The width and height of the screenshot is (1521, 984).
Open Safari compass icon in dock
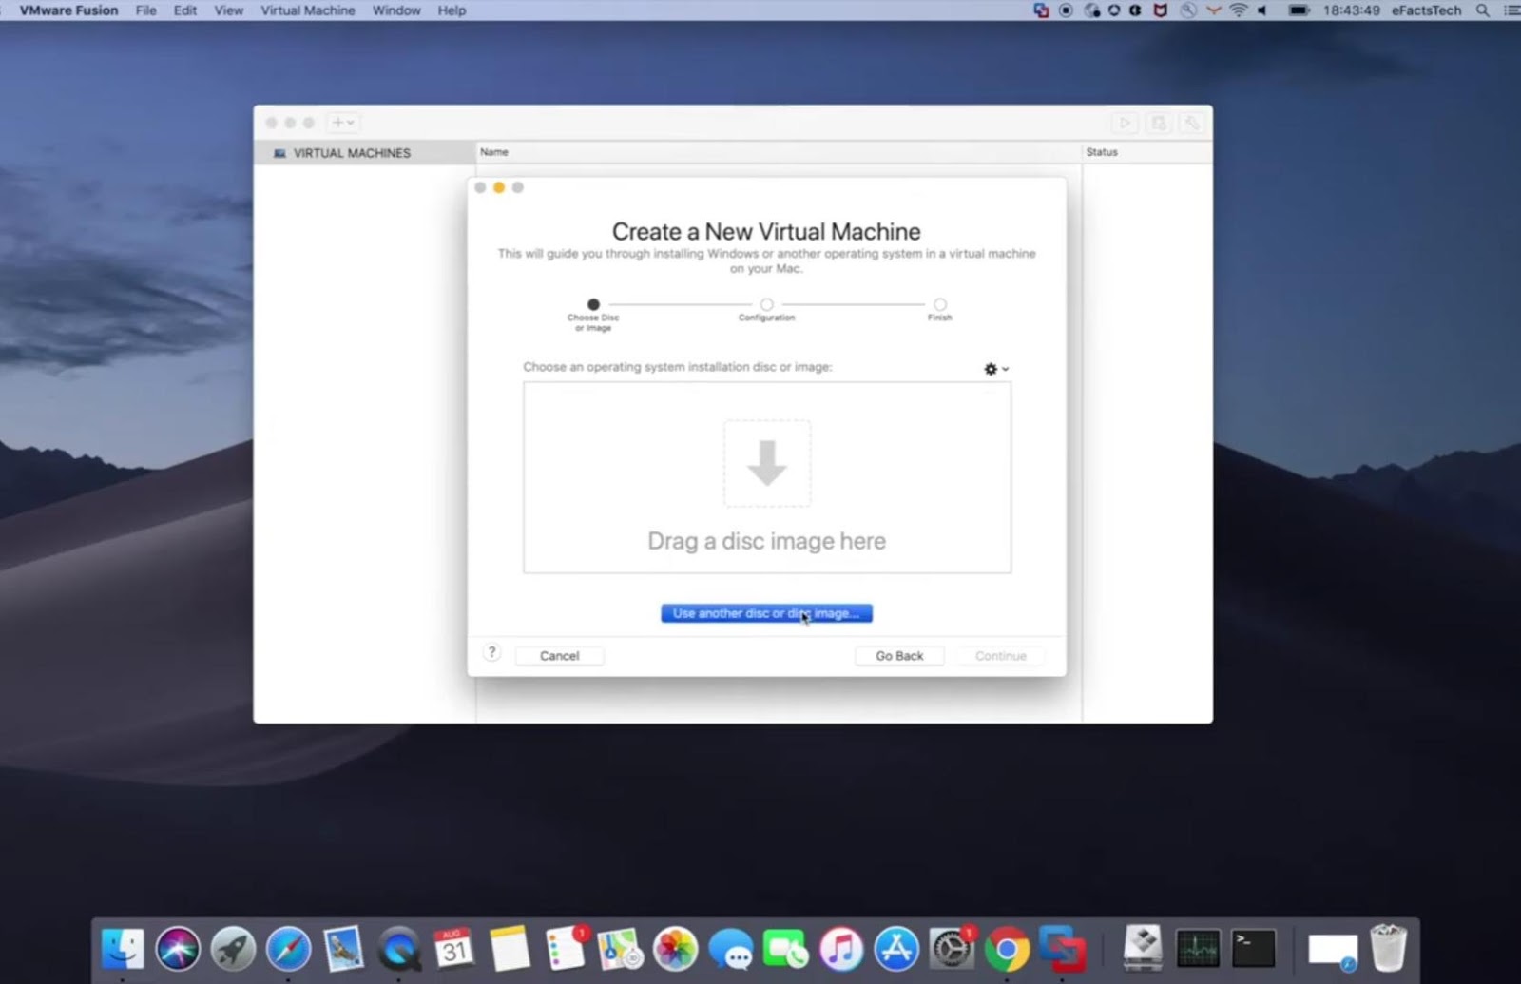click(288, 948)
